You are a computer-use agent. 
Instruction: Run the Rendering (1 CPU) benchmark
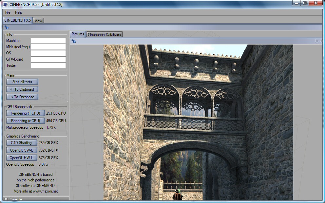[26, 113]
